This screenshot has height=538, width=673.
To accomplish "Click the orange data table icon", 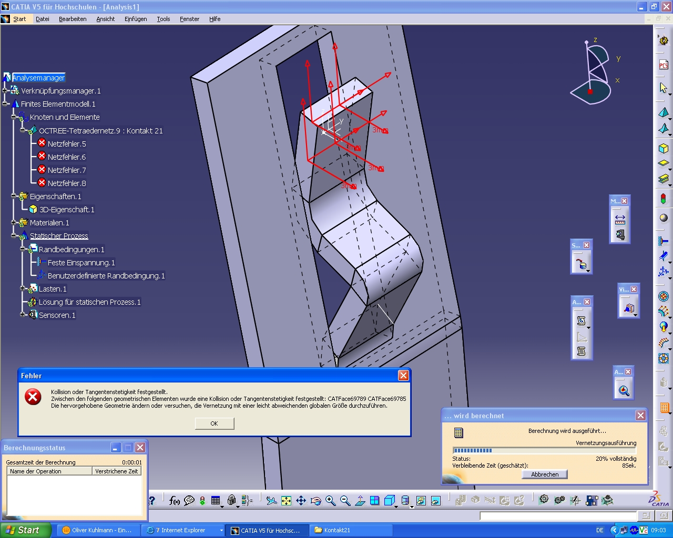I will (x=664, y=407).
